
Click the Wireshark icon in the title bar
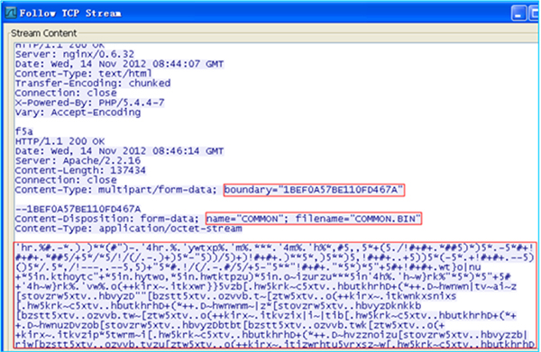pos(11,13)
